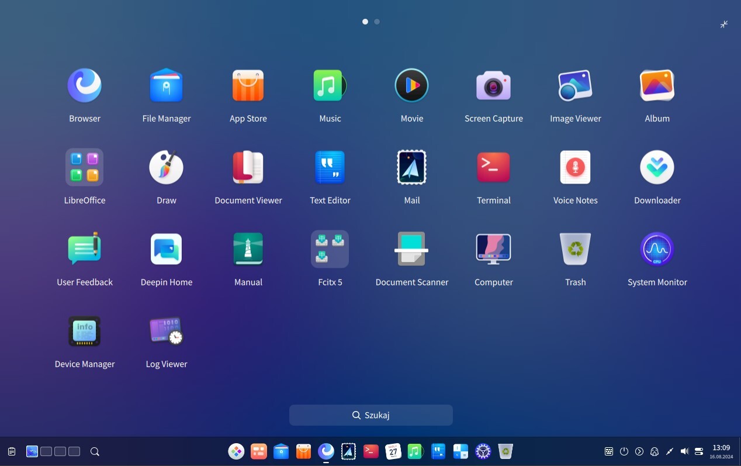Open the quick settings tray panel
This screenshot has height=466, width=741.
[x=699, y=451]
